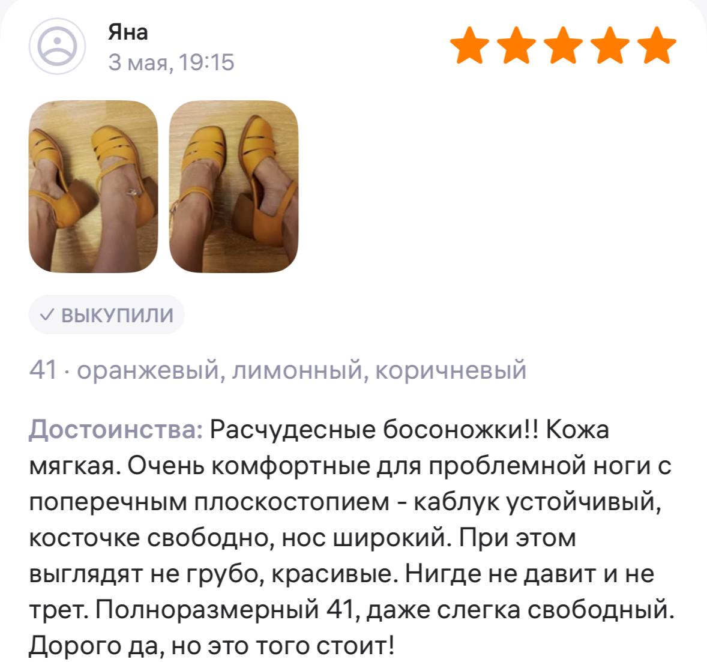Click the checkmark in the ВЫКУПИЛИ badge

click(47, 314)
